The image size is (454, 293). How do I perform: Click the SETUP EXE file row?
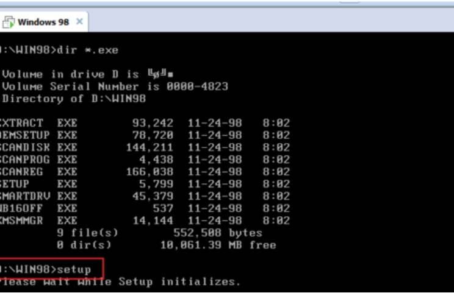pyautogui.click(x=145, y=184)
